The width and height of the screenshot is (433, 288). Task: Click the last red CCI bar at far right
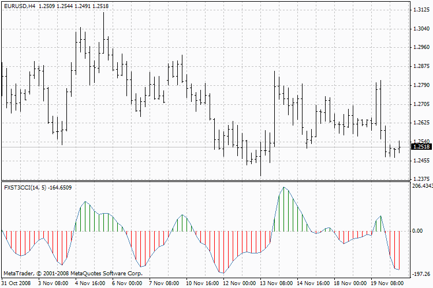pos(400,250)
